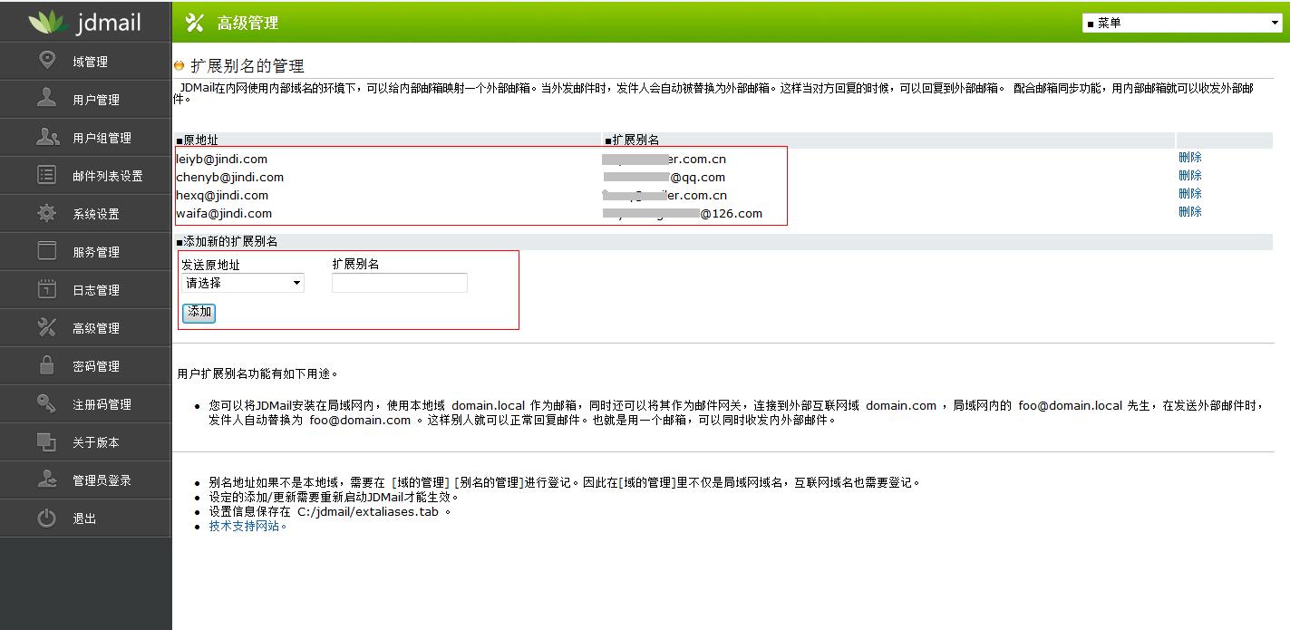
Task: Click the logout power icon
Action: point(47,518)
